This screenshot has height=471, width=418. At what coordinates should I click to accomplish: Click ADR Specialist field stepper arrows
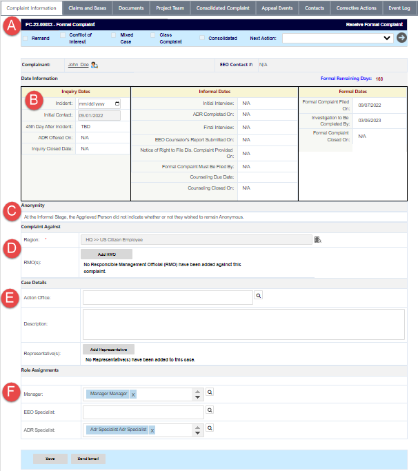(x=197, y=430)
